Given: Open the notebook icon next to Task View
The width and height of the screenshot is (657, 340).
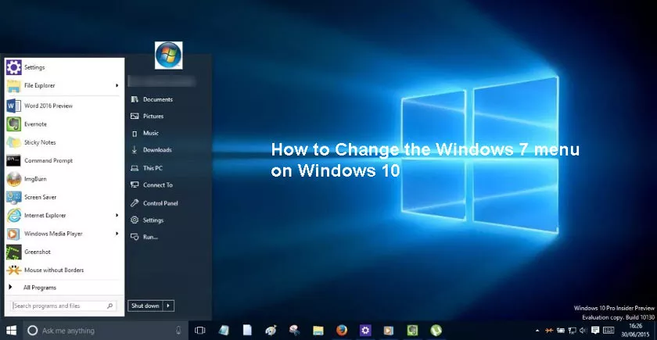Looking at the screenshot, I should click(x=224, y=331).
